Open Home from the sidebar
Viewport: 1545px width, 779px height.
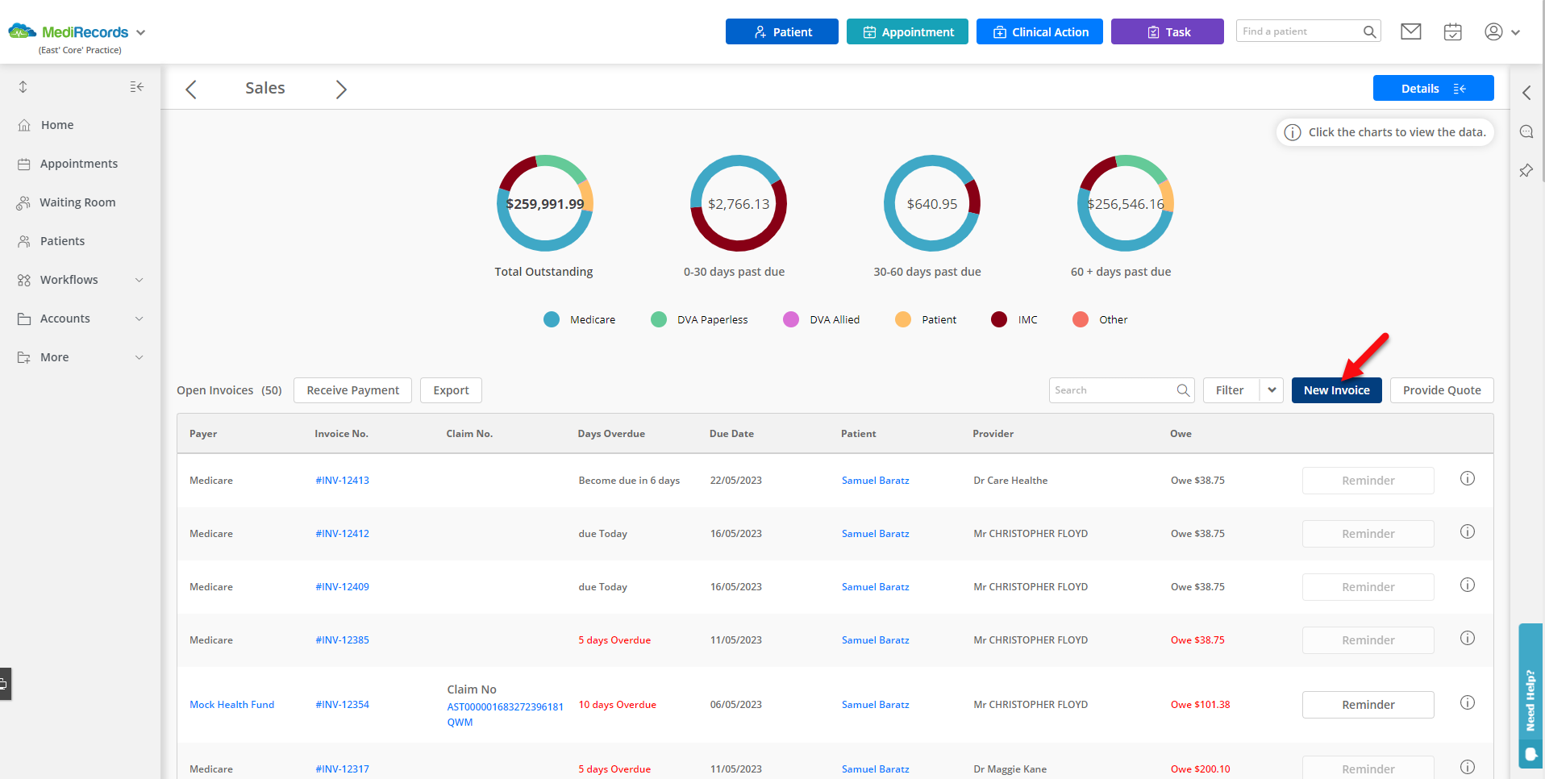tap(57, 125)
